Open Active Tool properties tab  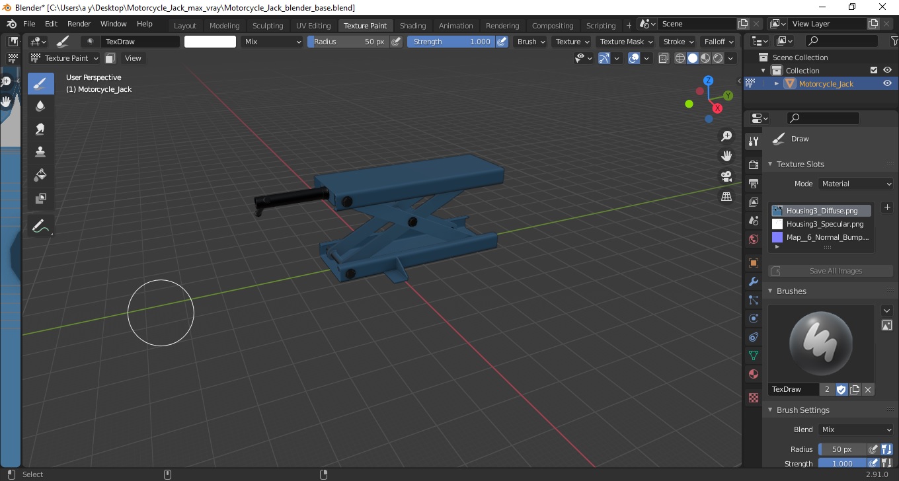[753, 141]
